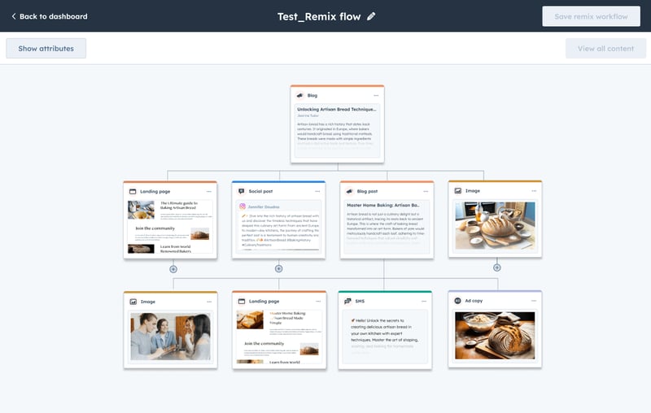Click the SMS card label
Image resolution: width=651 pixels, height=413 pixels.
point(360,301)
